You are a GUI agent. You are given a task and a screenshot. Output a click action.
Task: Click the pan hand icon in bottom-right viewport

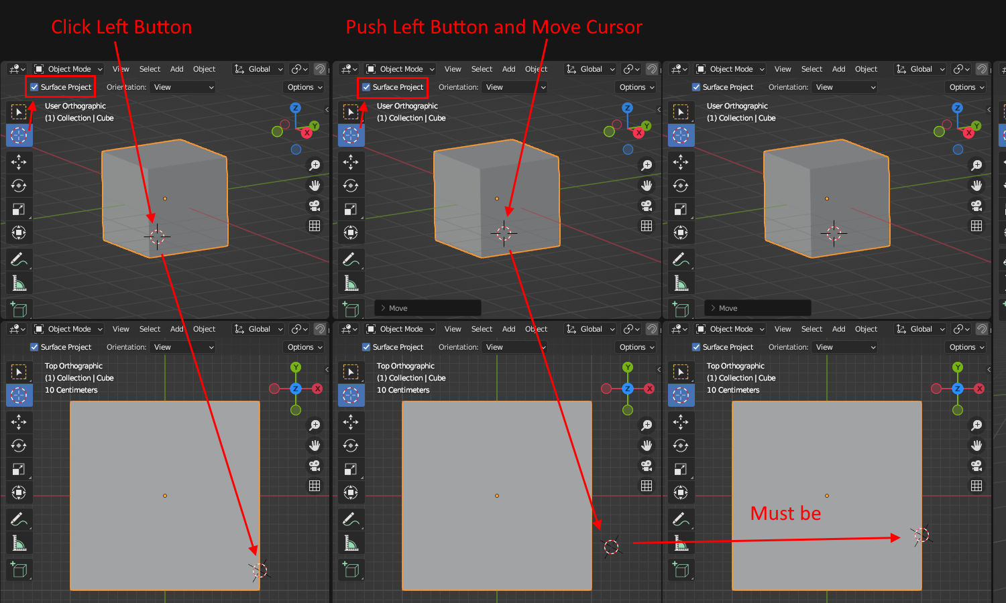(x=976, y=446)
